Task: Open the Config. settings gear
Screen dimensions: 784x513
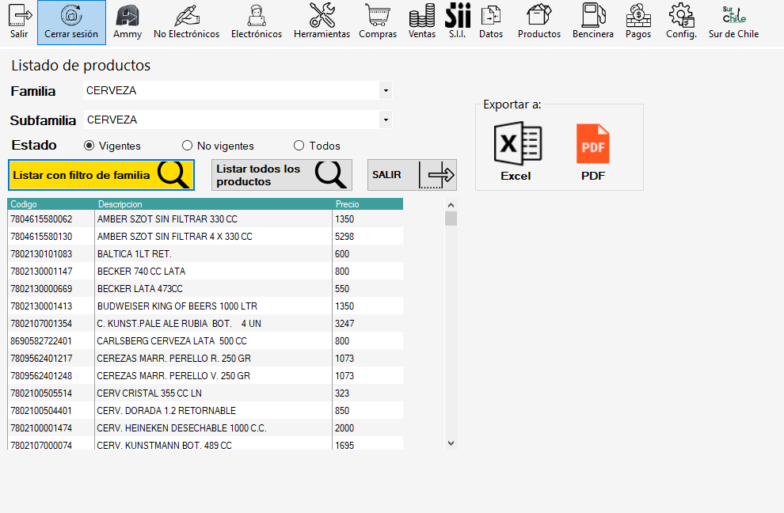Action: (x=682, y=22)
